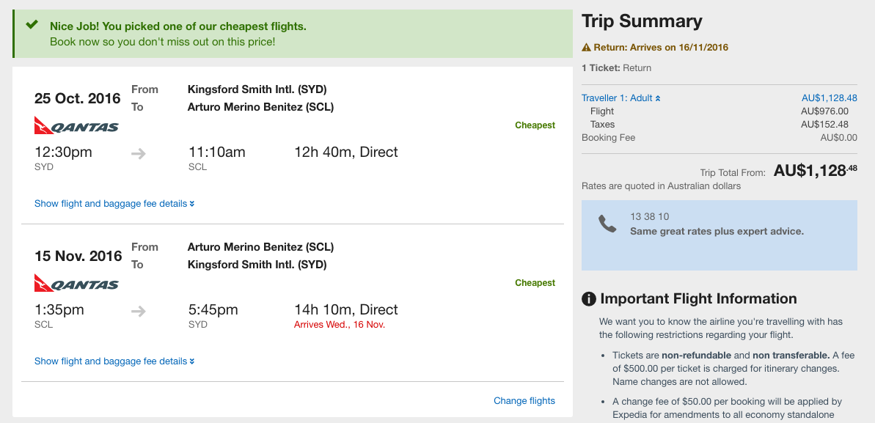Expand return flight and baggage fee details
This screenshot has width=875, height=423.
(x=114, y=361)
